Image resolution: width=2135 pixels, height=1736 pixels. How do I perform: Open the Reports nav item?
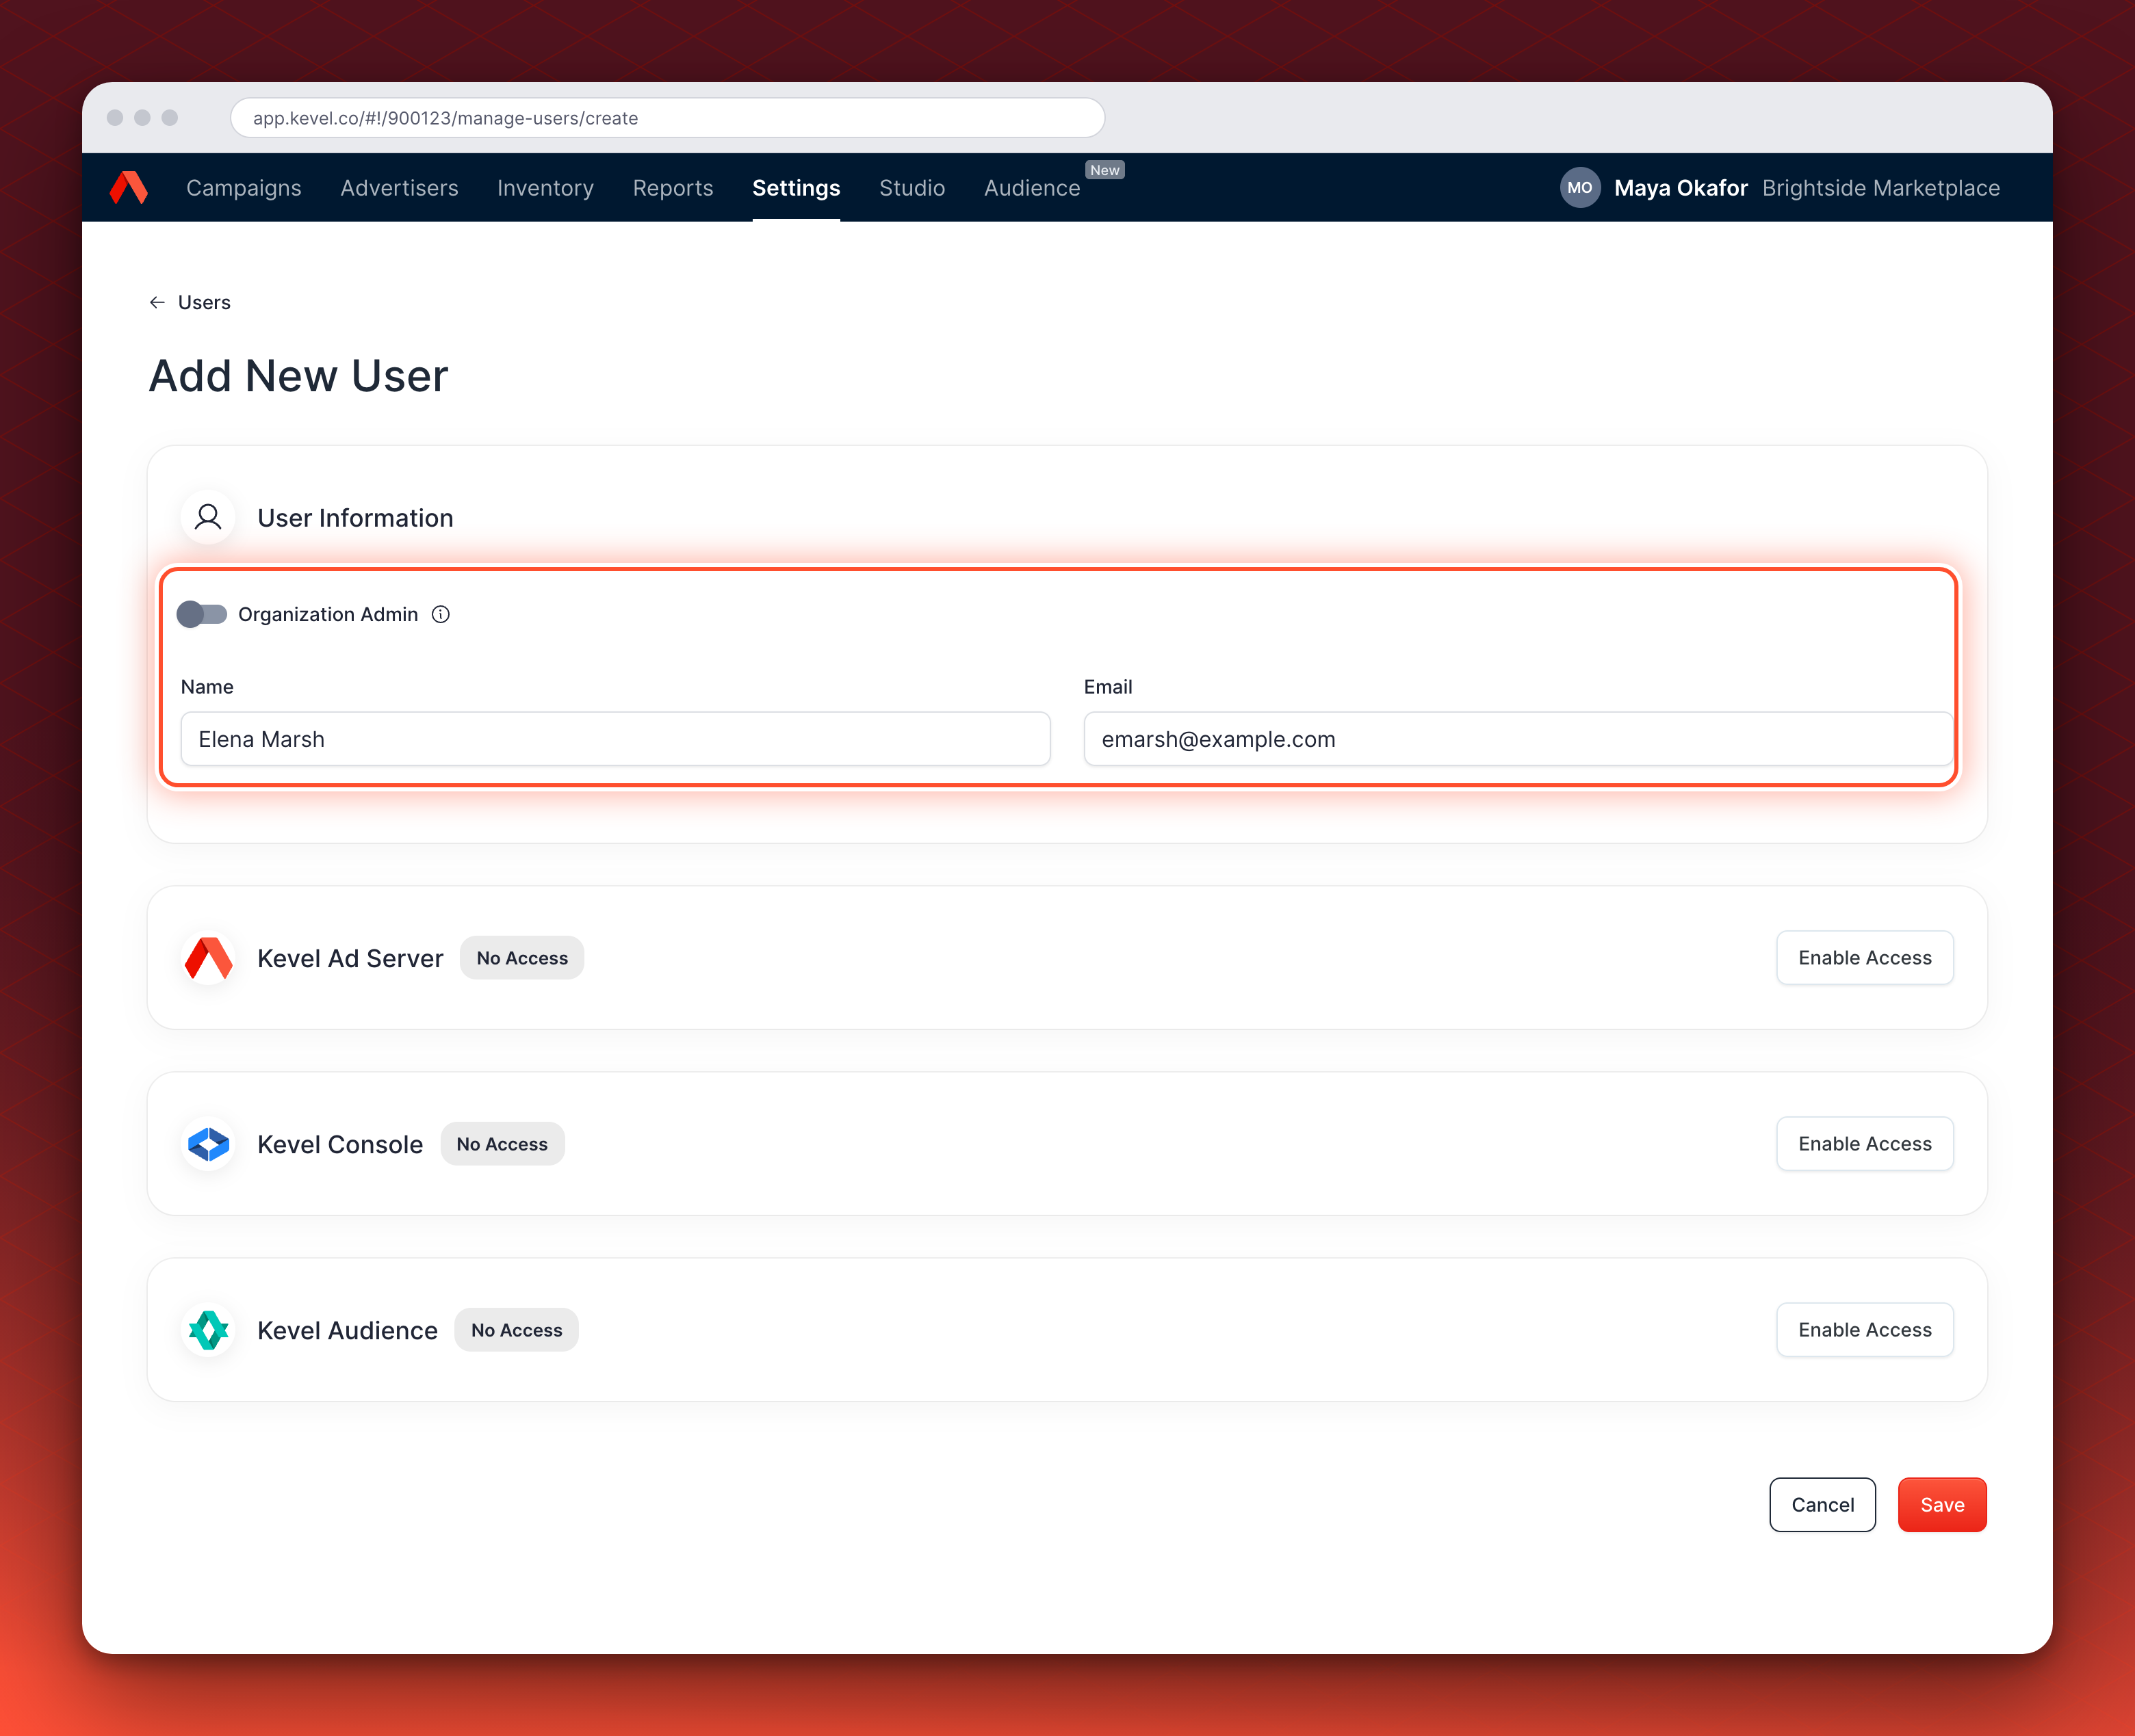coord(673,188)
